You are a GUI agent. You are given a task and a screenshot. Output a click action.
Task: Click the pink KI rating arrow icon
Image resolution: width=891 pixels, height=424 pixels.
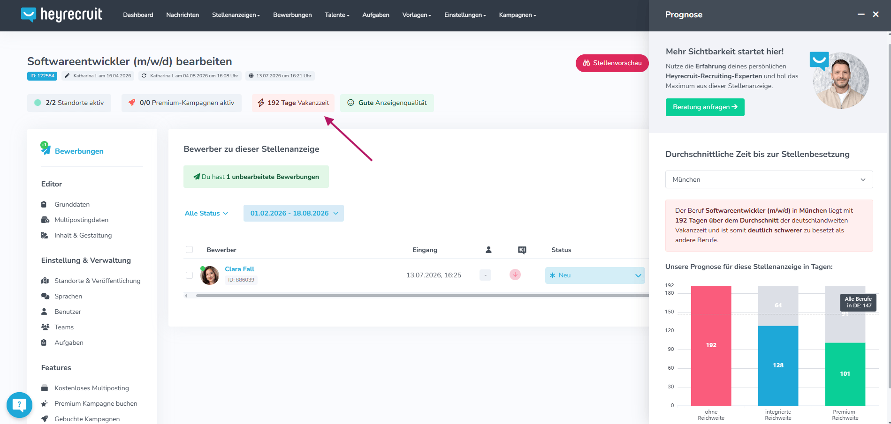coord(515,275)
